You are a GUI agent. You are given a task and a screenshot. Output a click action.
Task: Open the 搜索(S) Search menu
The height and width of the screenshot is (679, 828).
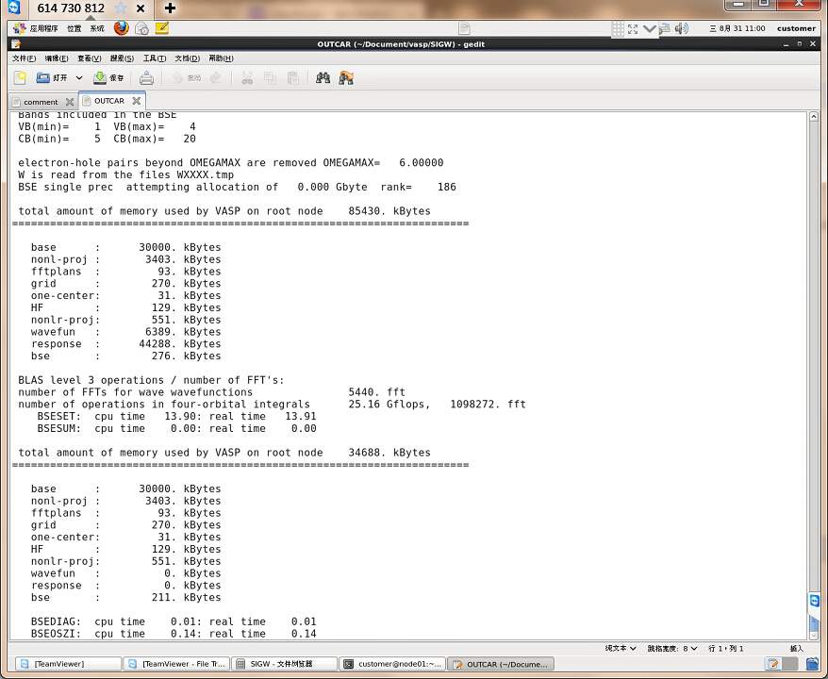coord(122,58)
